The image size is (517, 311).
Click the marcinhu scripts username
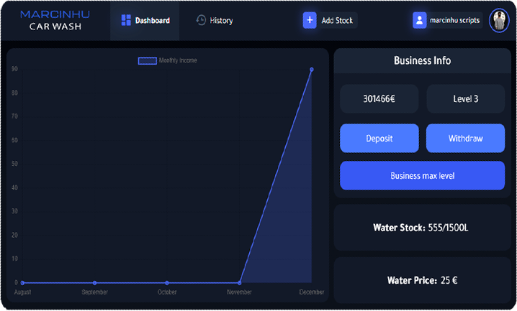pyautogui.click(x=455, y=20)
